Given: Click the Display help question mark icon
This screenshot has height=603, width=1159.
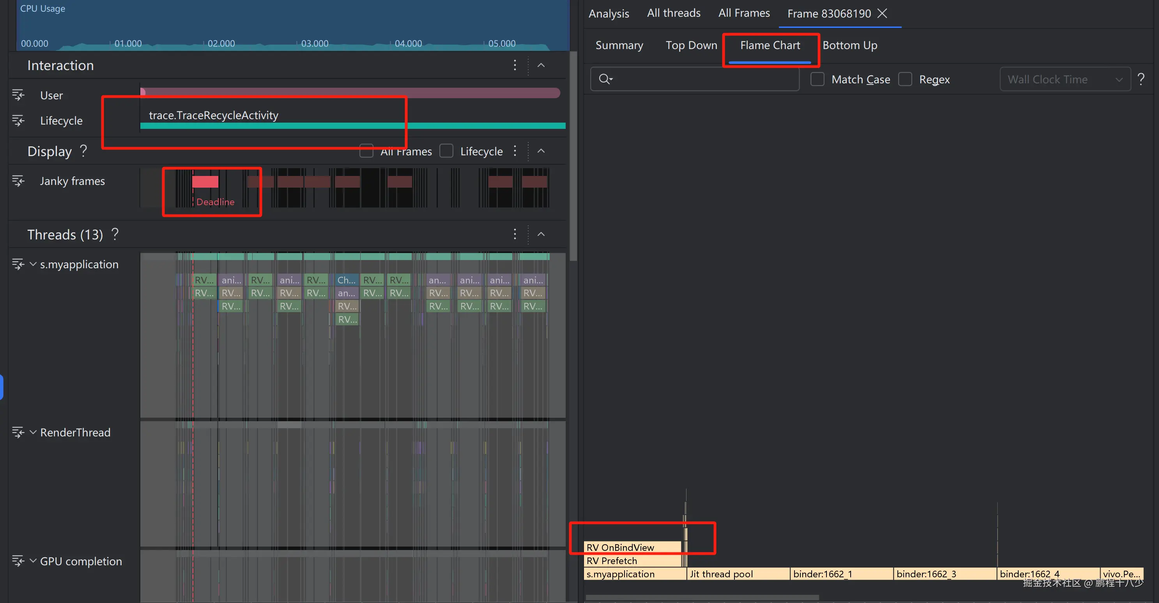Looking at the screenshot, I should click(x=84, y=151).
